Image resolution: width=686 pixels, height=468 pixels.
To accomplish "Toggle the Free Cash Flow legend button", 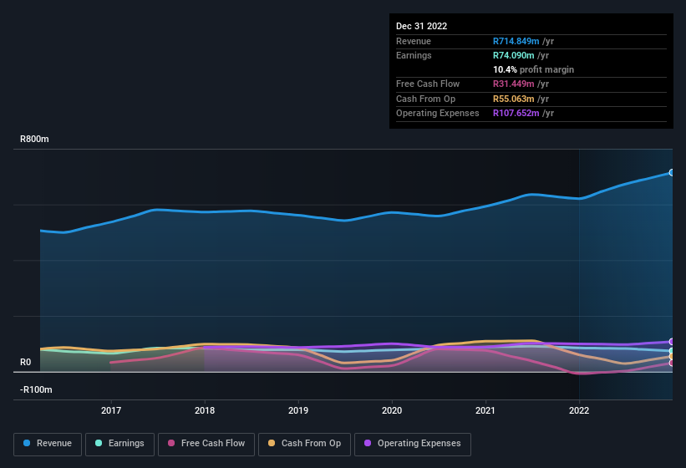I will coord(206,444).
